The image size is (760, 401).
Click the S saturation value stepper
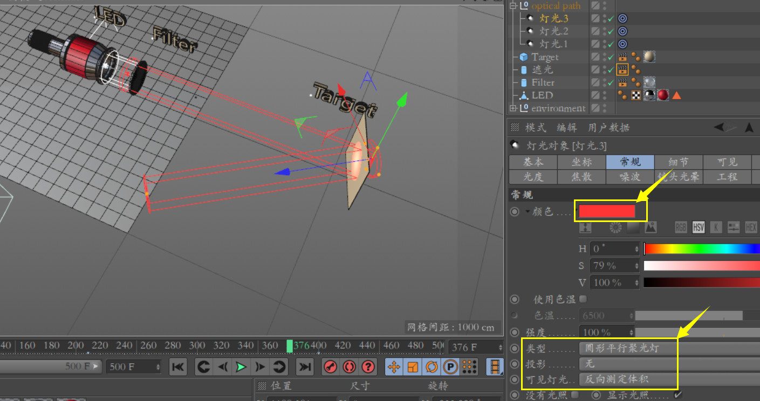click(x=636, y=266)
